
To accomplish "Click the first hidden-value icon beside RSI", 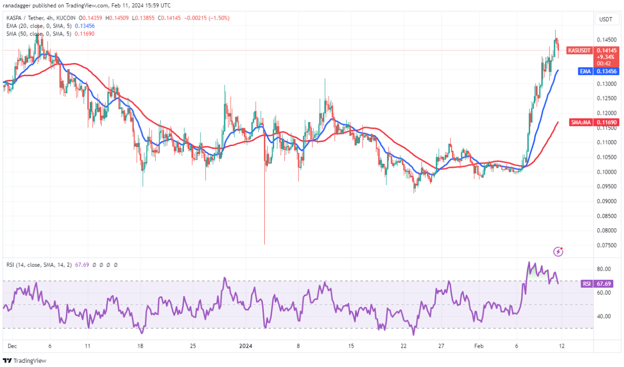I will [x=94, y=265].
